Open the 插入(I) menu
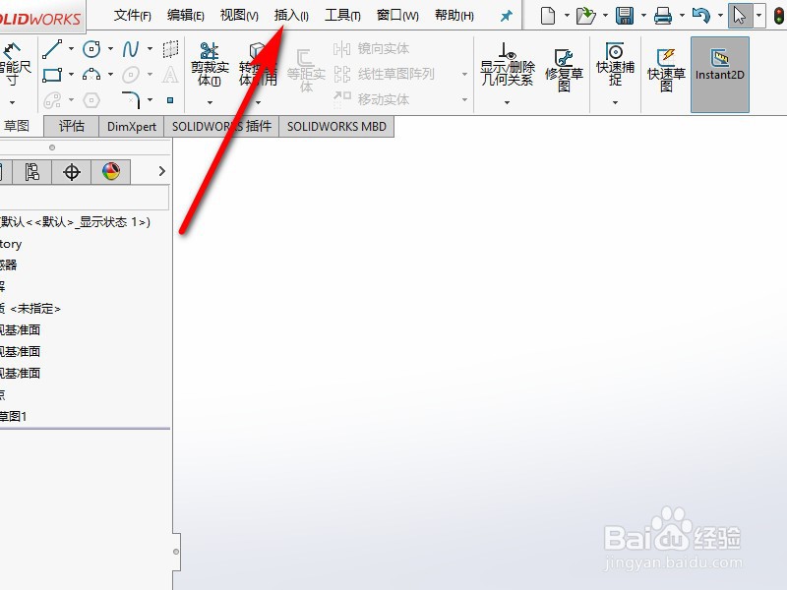 pos(291,16)
